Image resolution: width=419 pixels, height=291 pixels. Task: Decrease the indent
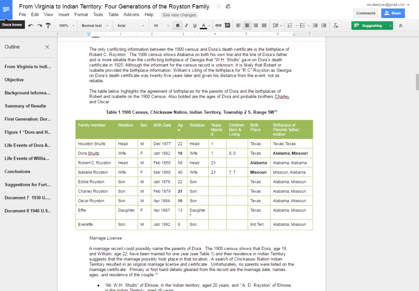(315, 26)
